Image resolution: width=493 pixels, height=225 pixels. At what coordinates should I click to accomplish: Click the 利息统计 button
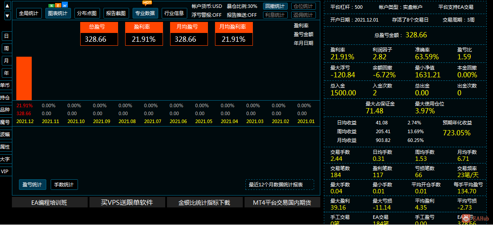pyautogui.click(x=275, y=15)
